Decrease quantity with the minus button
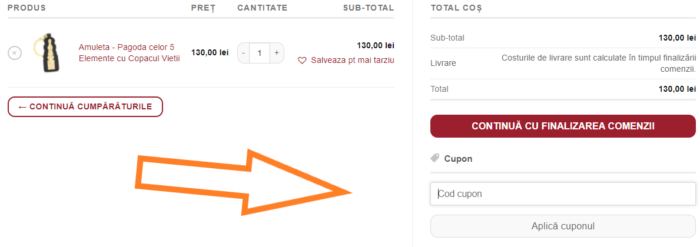This screenshot has height=247, width=700. (x=243, y=53)
